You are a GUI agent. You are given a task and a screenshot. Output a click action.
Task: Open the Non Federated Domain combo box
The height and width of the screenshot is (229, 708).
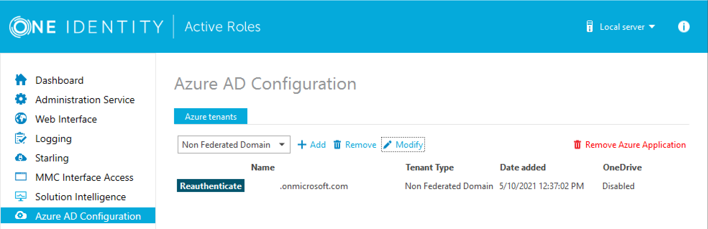(x=234, y=145)
